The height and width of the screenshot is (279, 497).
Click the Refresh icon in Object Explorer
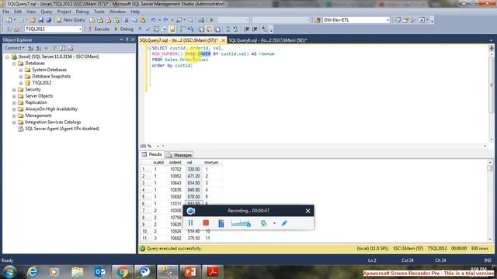pyautogui.click(x=62, y=48)
